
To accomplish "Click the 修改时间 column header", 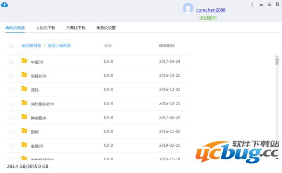I will point(167,46).
